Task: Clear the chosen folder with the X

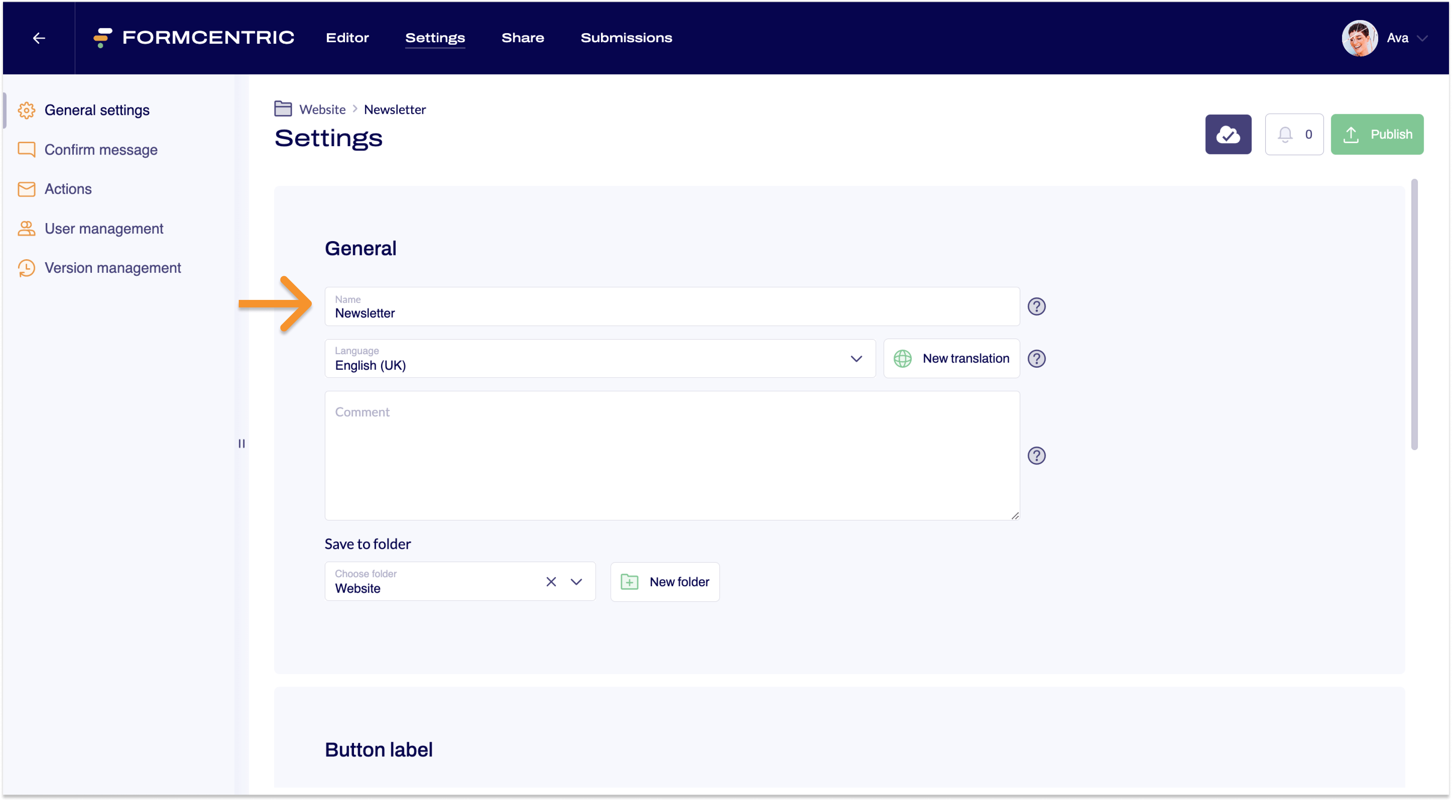Action: coord(551,582)
